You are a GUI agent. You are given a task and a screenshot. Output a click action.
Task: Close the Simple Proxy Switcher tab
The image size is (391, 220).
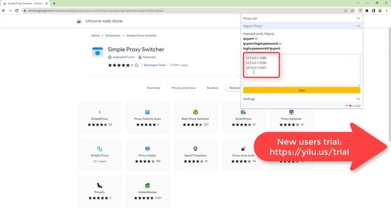point(46,4)
